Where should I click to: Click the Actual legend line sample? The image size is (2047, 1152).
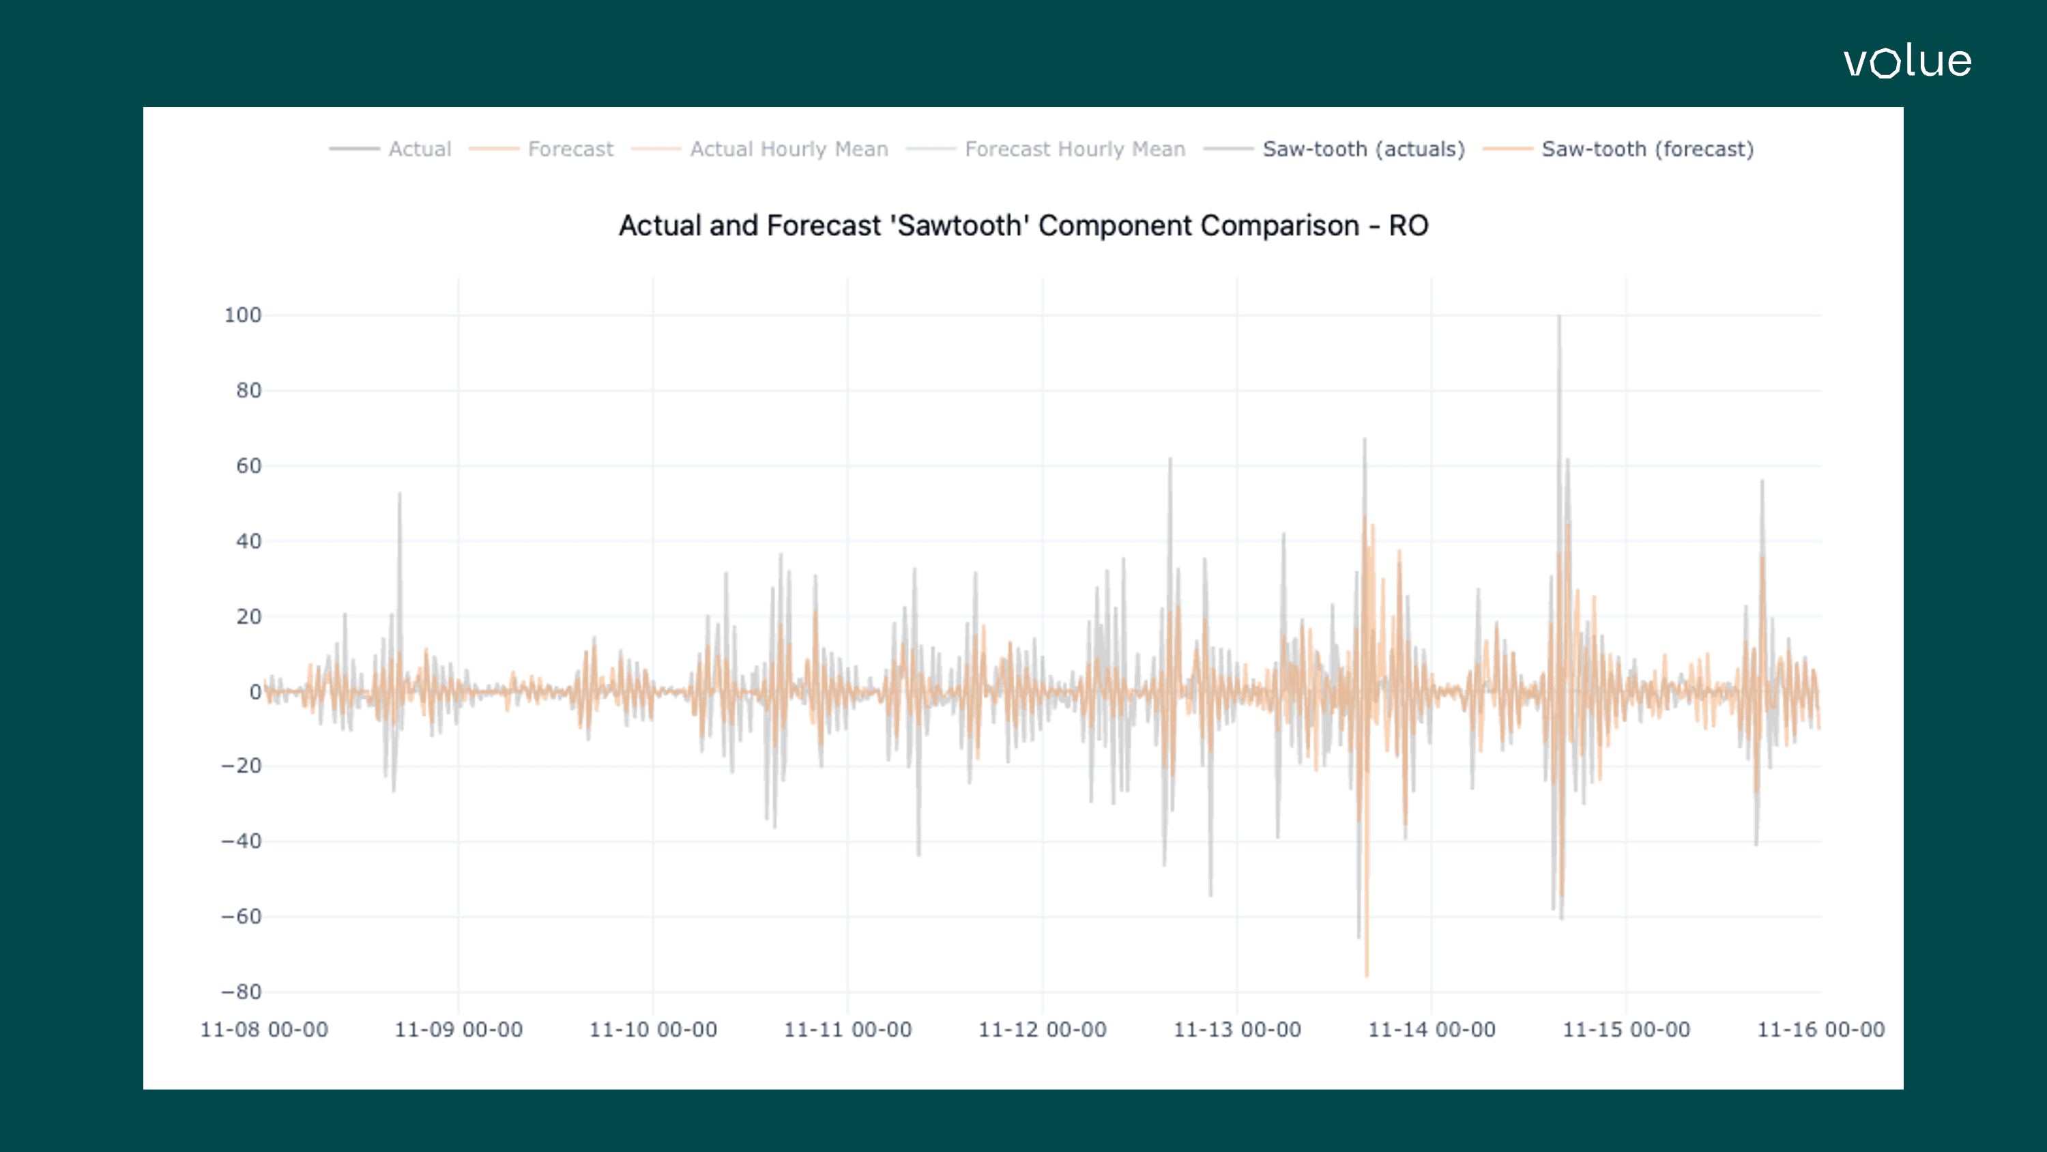click(x=354, y=149)
